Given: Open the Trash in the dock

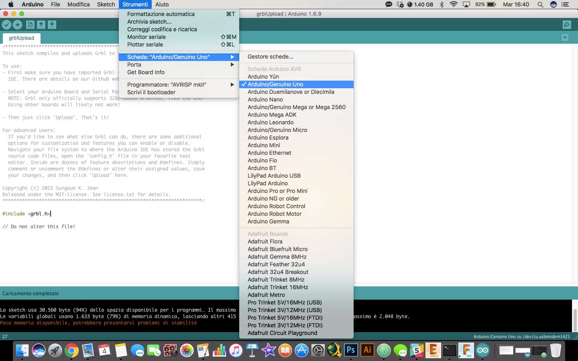Looking at the screenshot, I should pyautogui.click(x=556, y=350).
